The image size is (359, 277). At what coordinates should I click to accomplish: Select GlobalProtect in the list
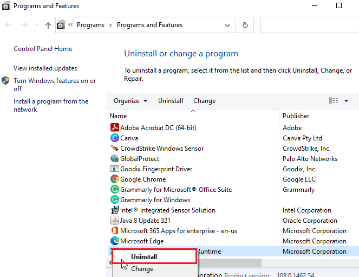click(x=140, y=158)
